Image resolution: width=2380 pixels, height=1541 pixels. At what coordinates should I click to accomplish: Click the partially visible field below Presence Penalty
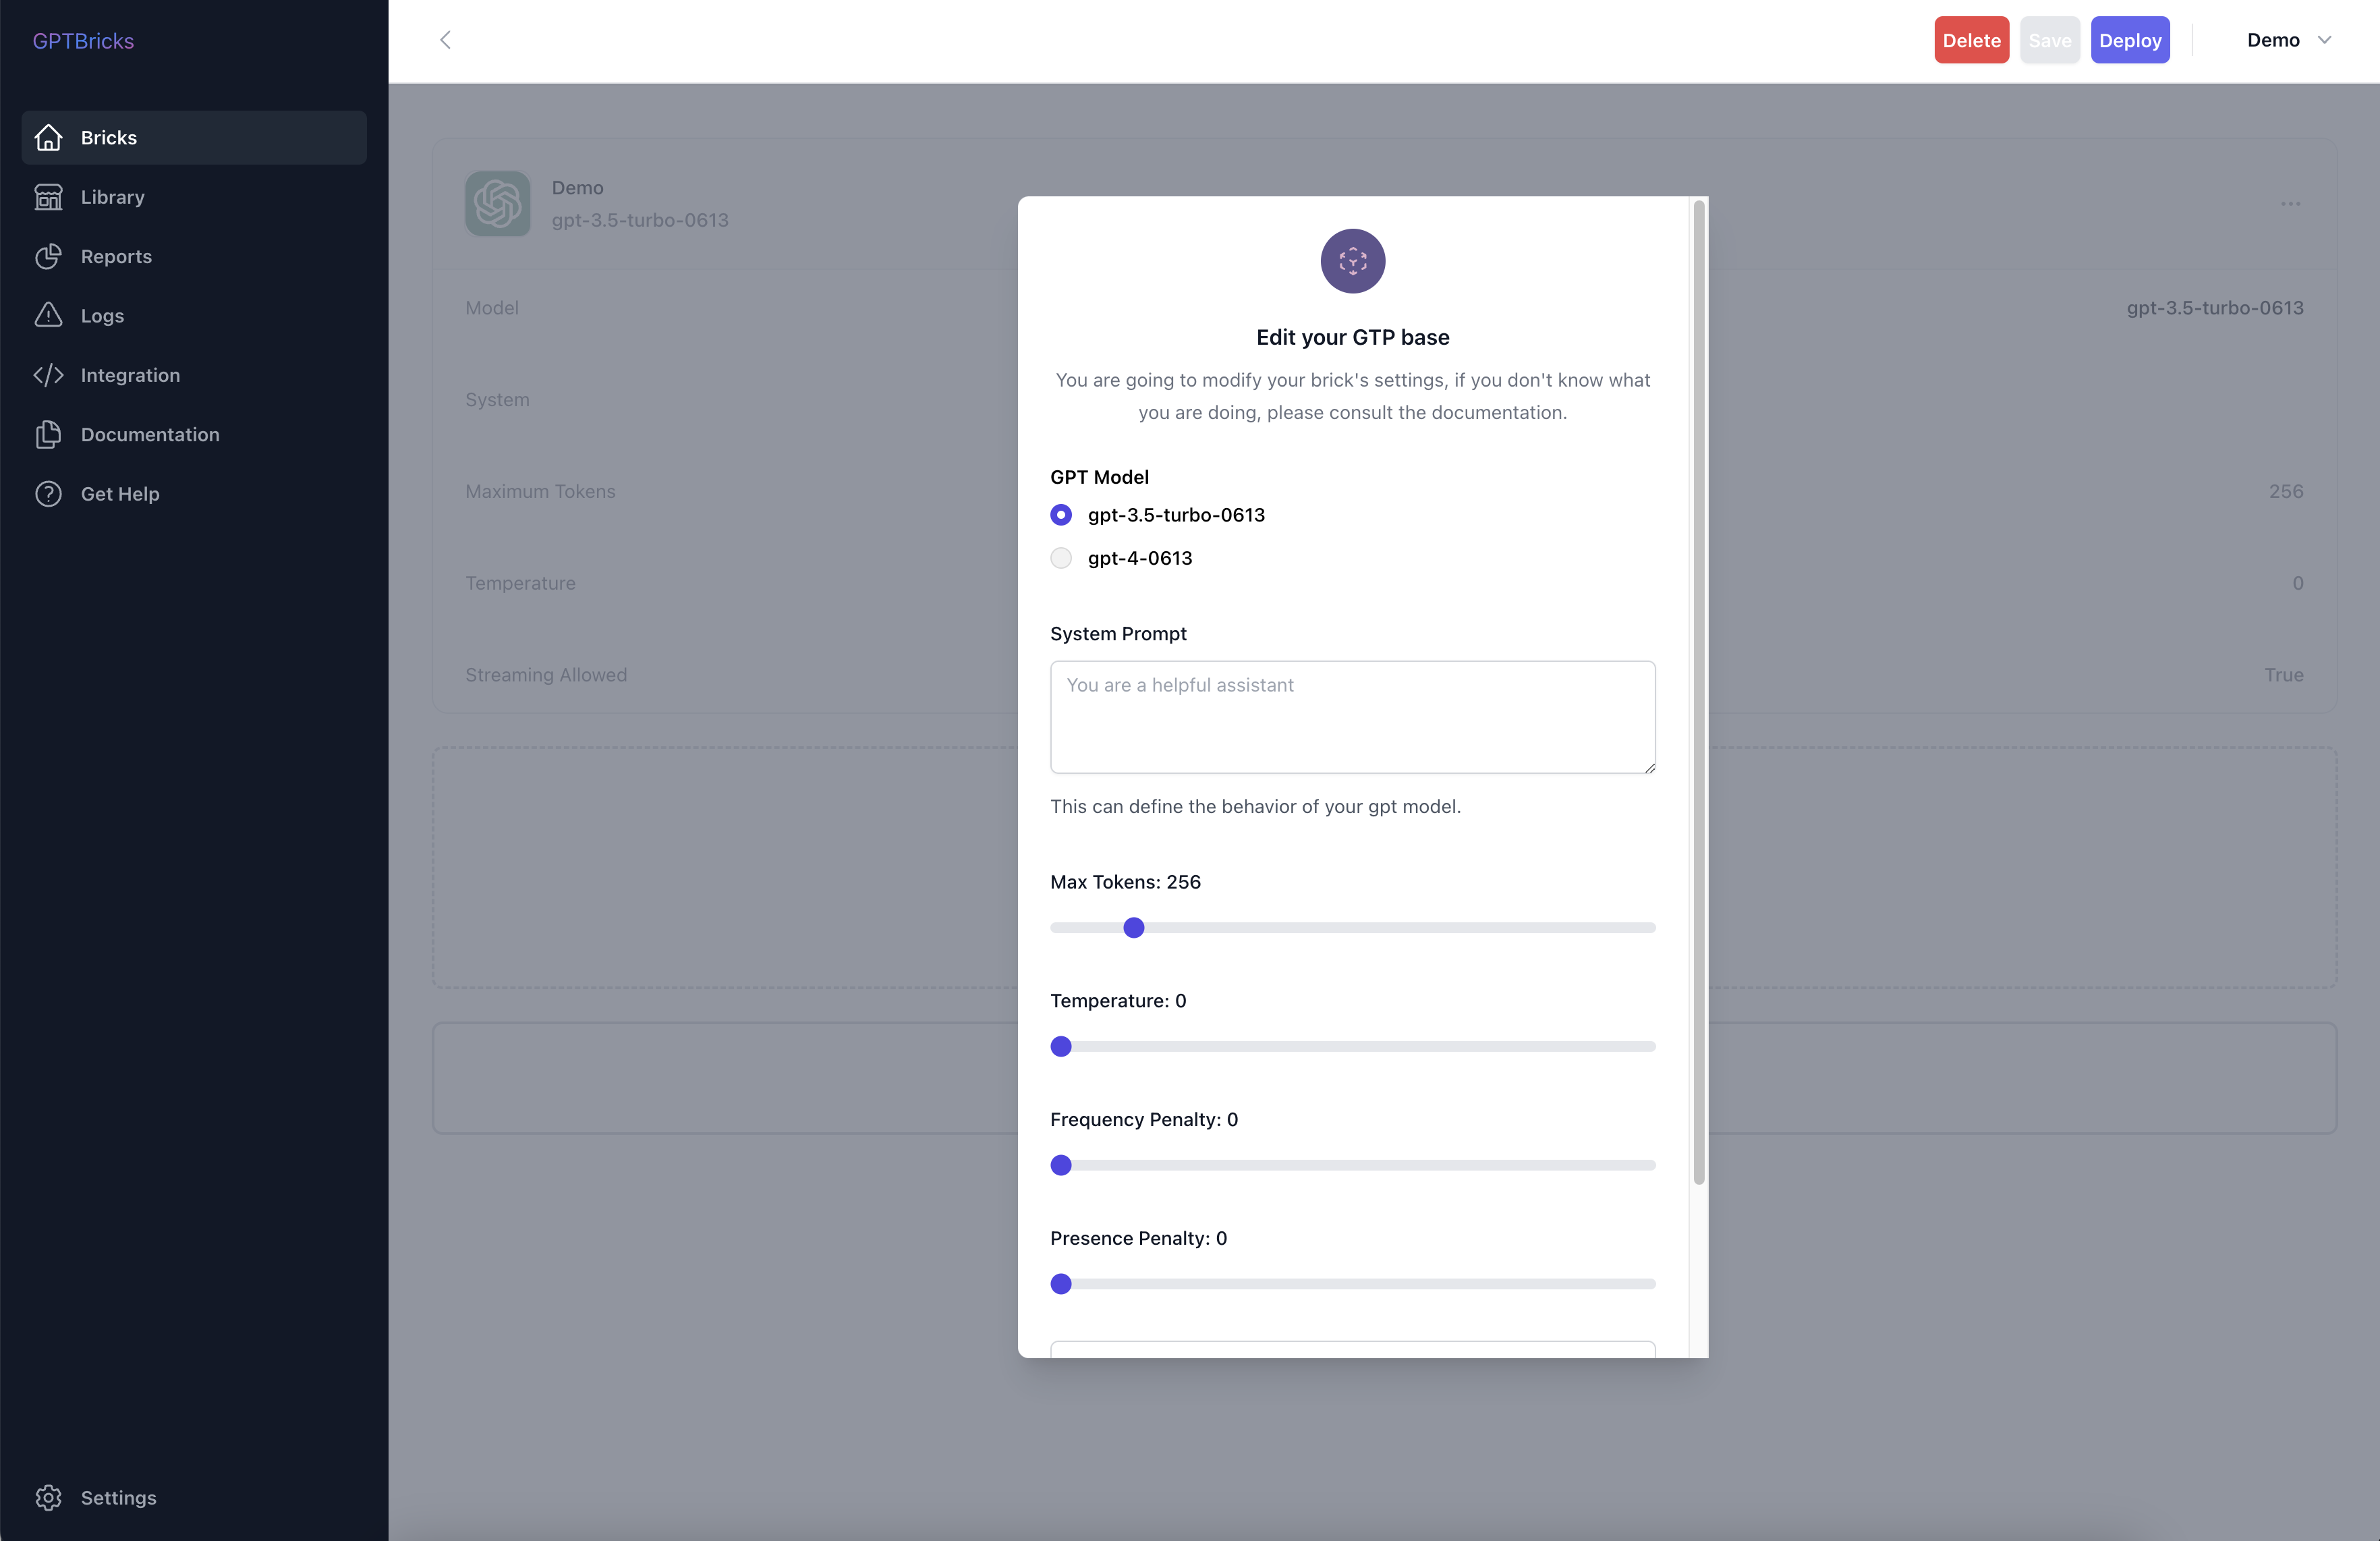coord(1352,1349)
